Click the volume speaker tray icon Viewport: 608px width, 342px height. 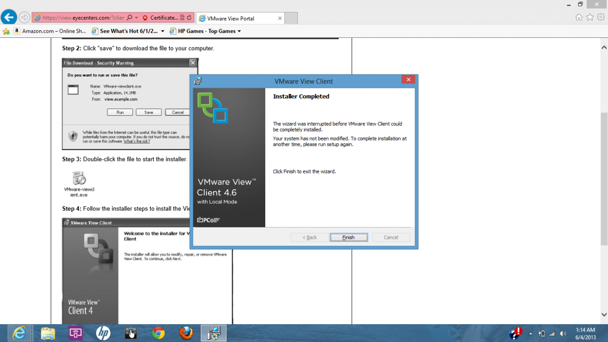pyautogui.click(x=563, y=334)
